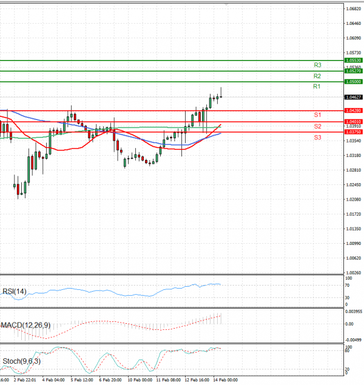Select the R3 resistance label
The width and height of the screenshot is (364, 385).
(x=317, y=65)
